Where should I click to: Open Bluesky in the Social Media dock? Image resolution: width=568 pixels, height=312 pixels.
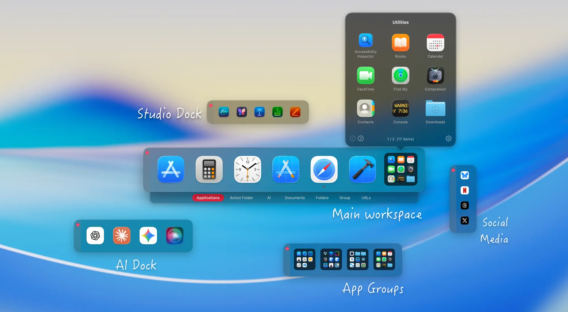tap(465, 175)
